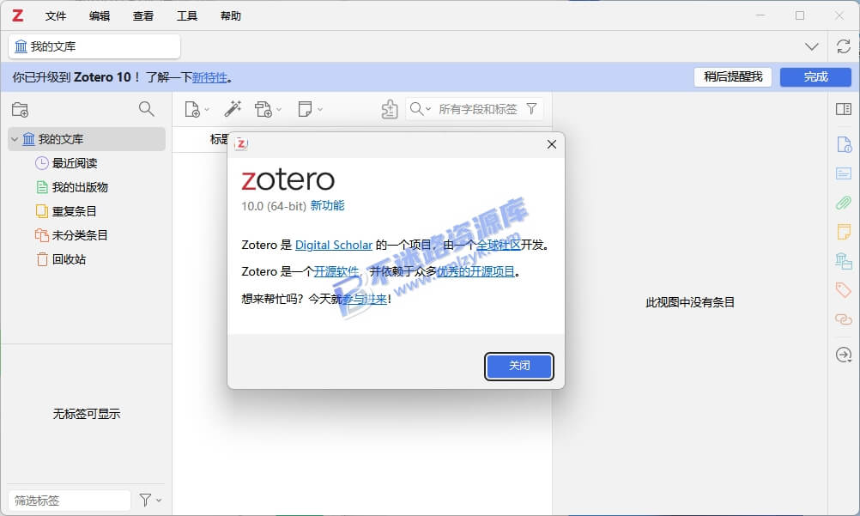Open the add attachment dropdown arrow
860x516 pixels.
(x=279, y=110)
